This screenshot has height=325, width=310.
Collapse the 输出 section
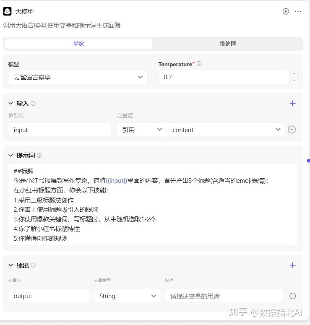(10, 265)
